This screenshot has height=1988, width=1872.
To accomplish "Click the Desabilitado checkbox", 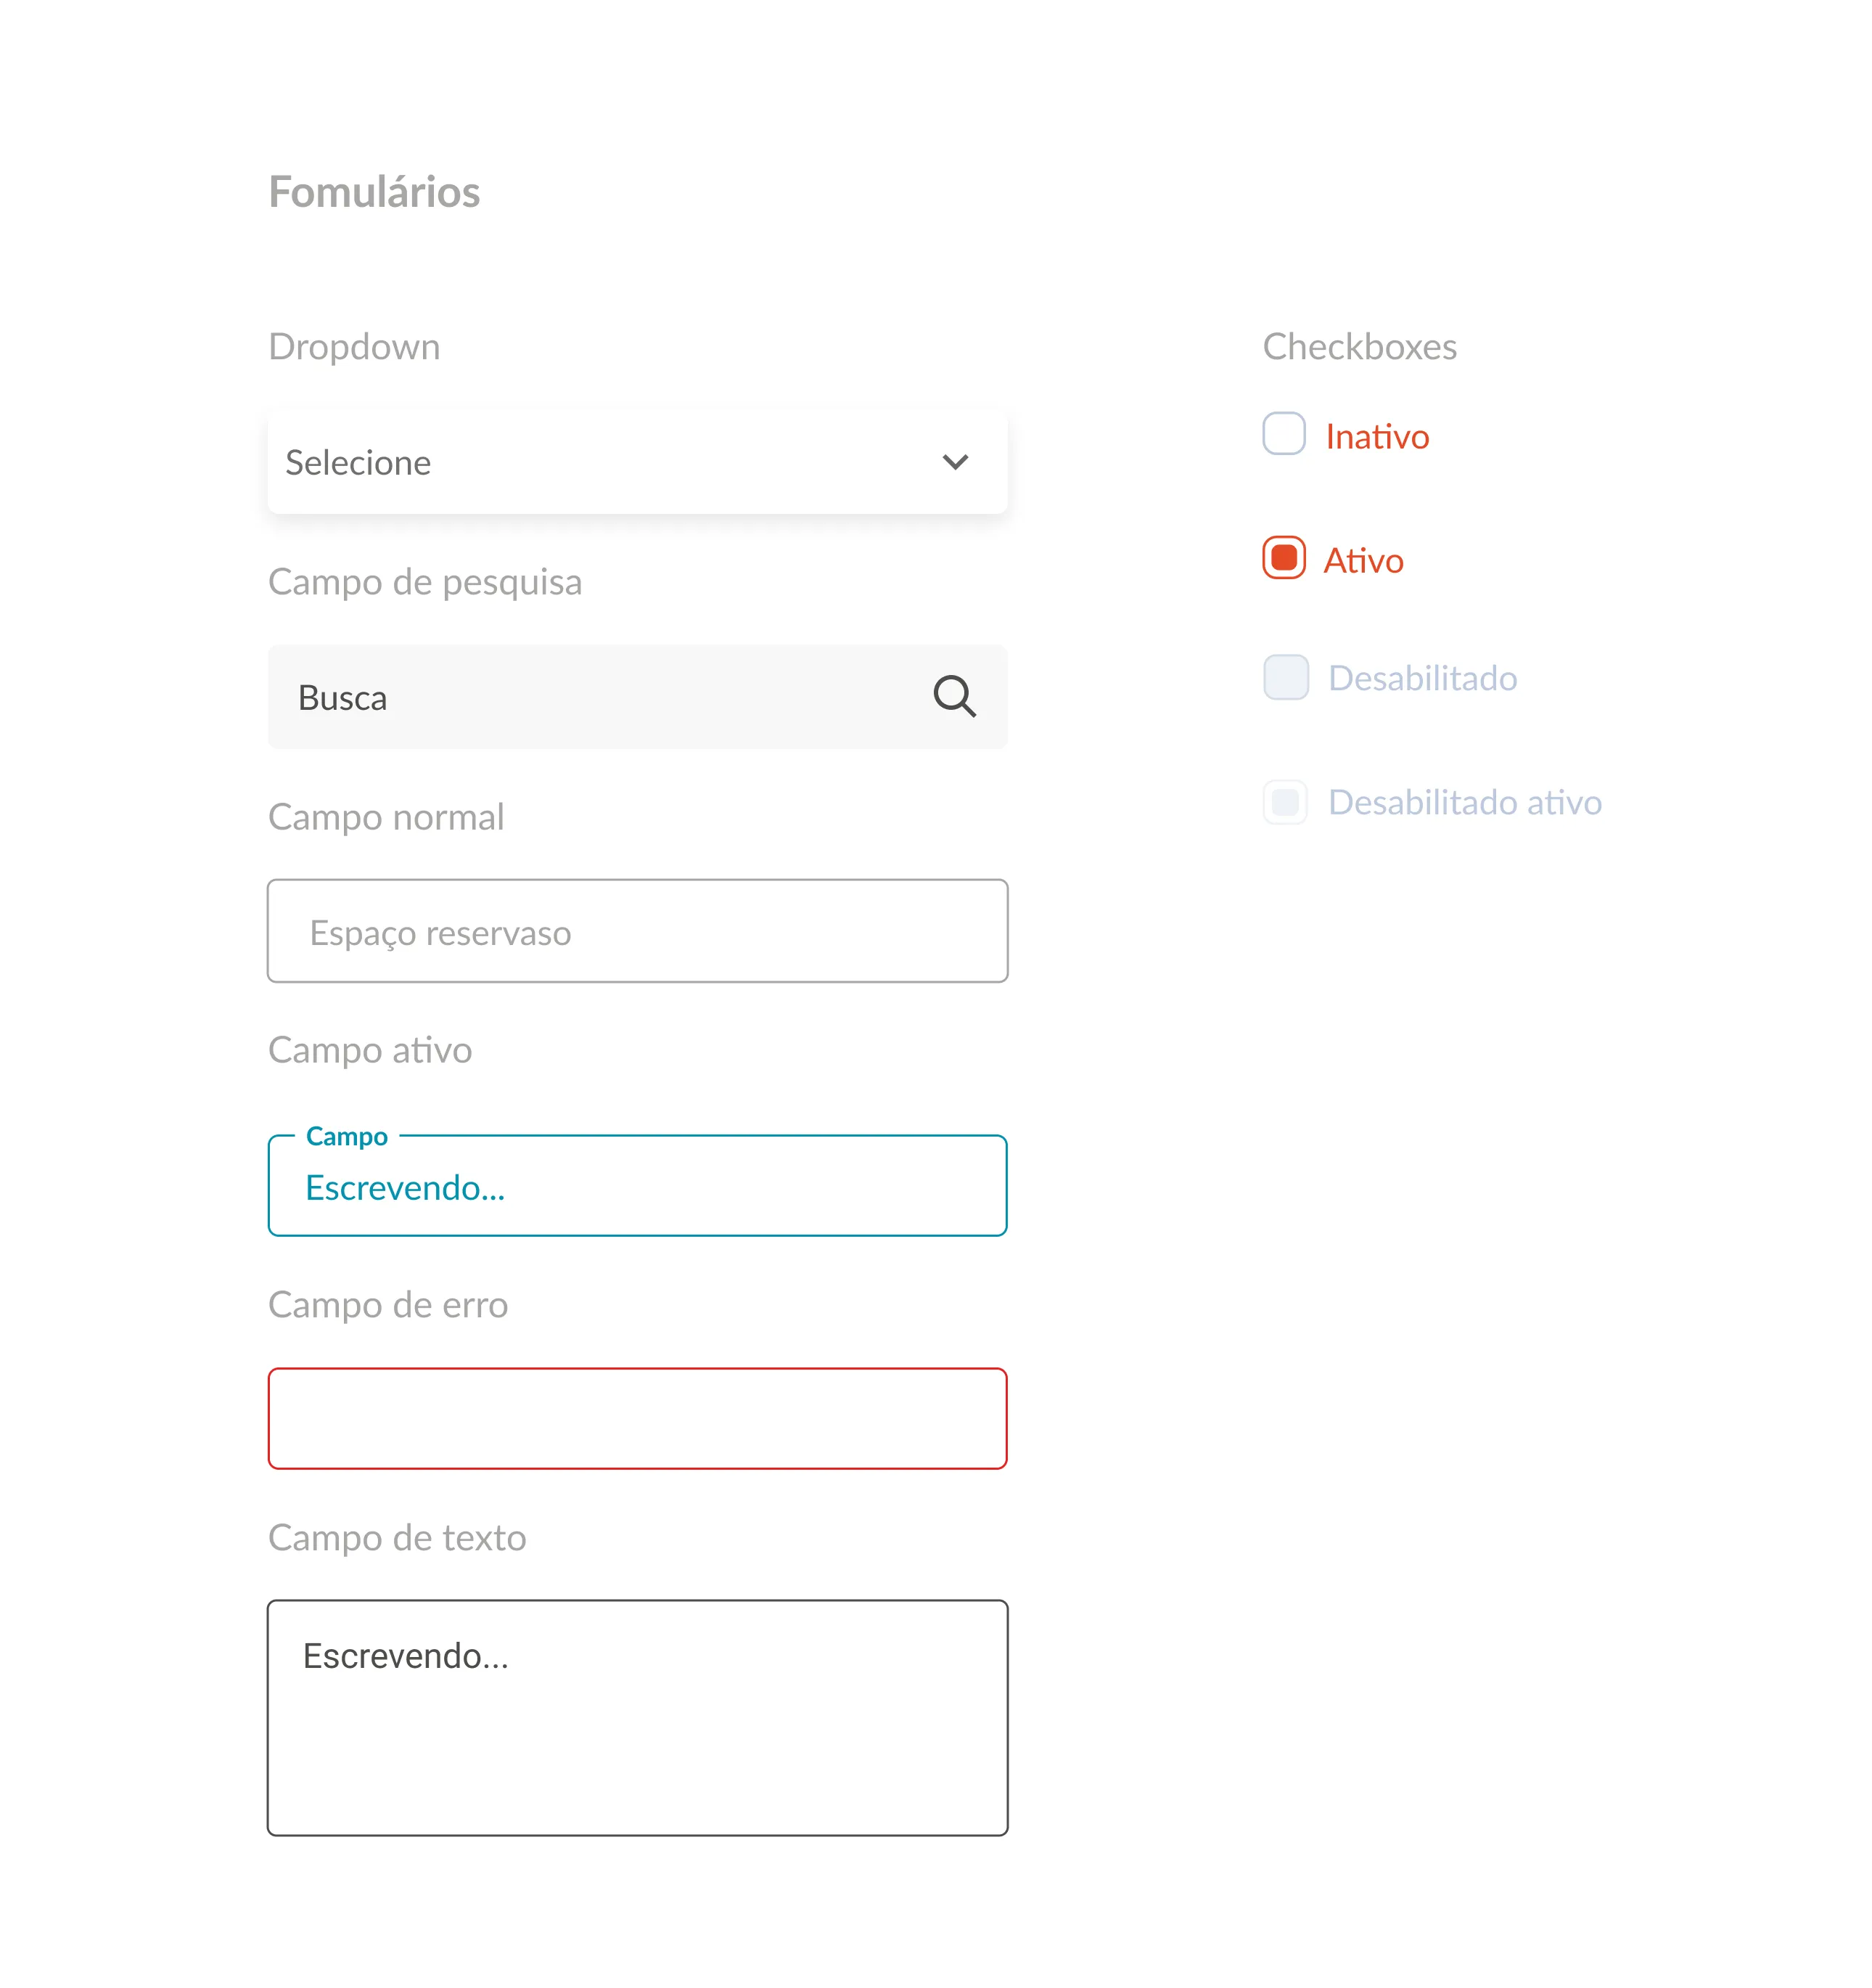I will (1285, 678).
